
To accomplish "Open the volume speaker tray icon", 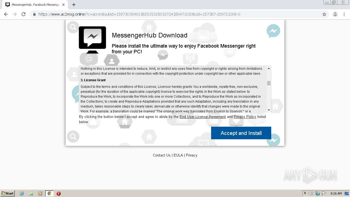I will tap(311, 193).
